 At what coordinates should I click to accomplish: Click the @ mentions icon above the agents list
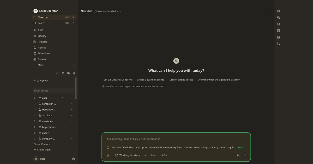(74, 73)
